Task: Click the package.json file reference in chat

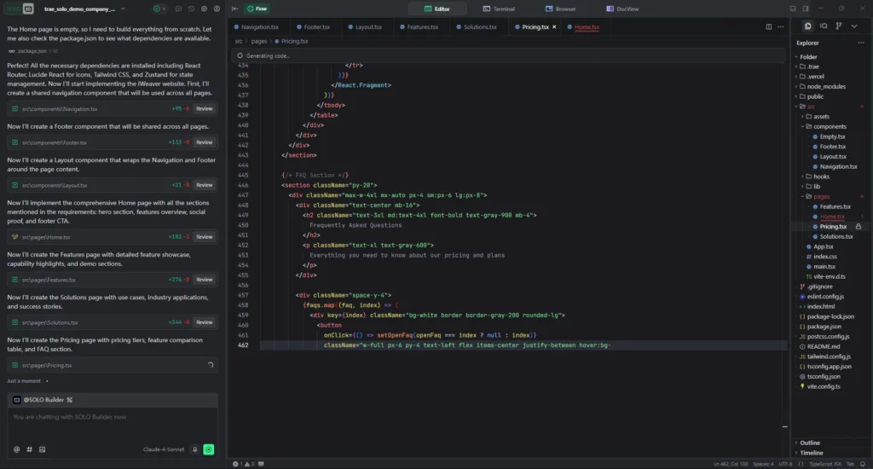Action: click(x=32, y=51)
